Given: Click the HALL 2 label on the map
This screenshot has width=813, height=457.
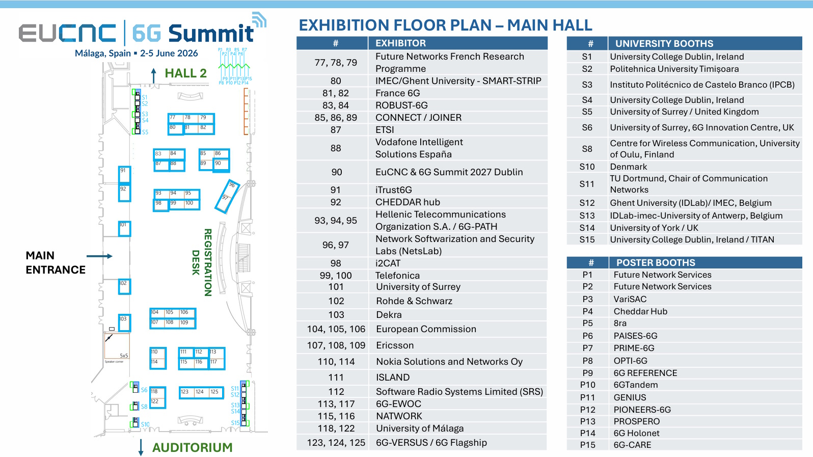Looking at the screenshot, I should tap(185, 73).
